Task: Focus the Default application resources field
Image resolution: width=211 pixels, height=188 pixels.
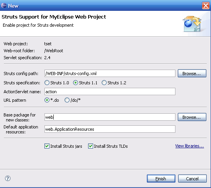Action: click(110, 129)
